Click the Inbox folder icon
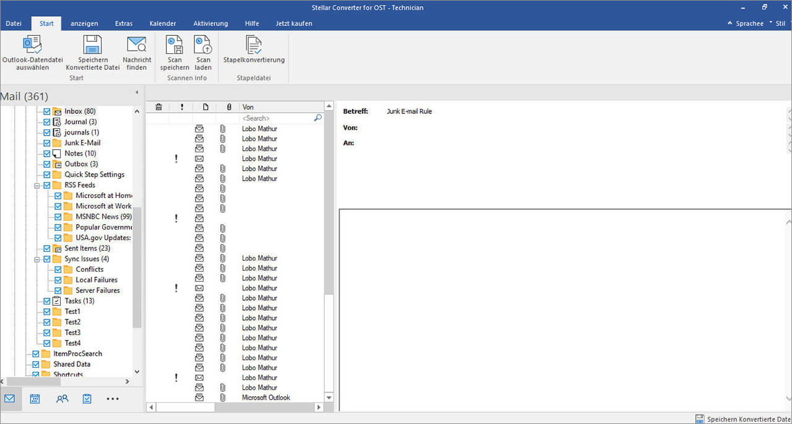 point(57,111)
